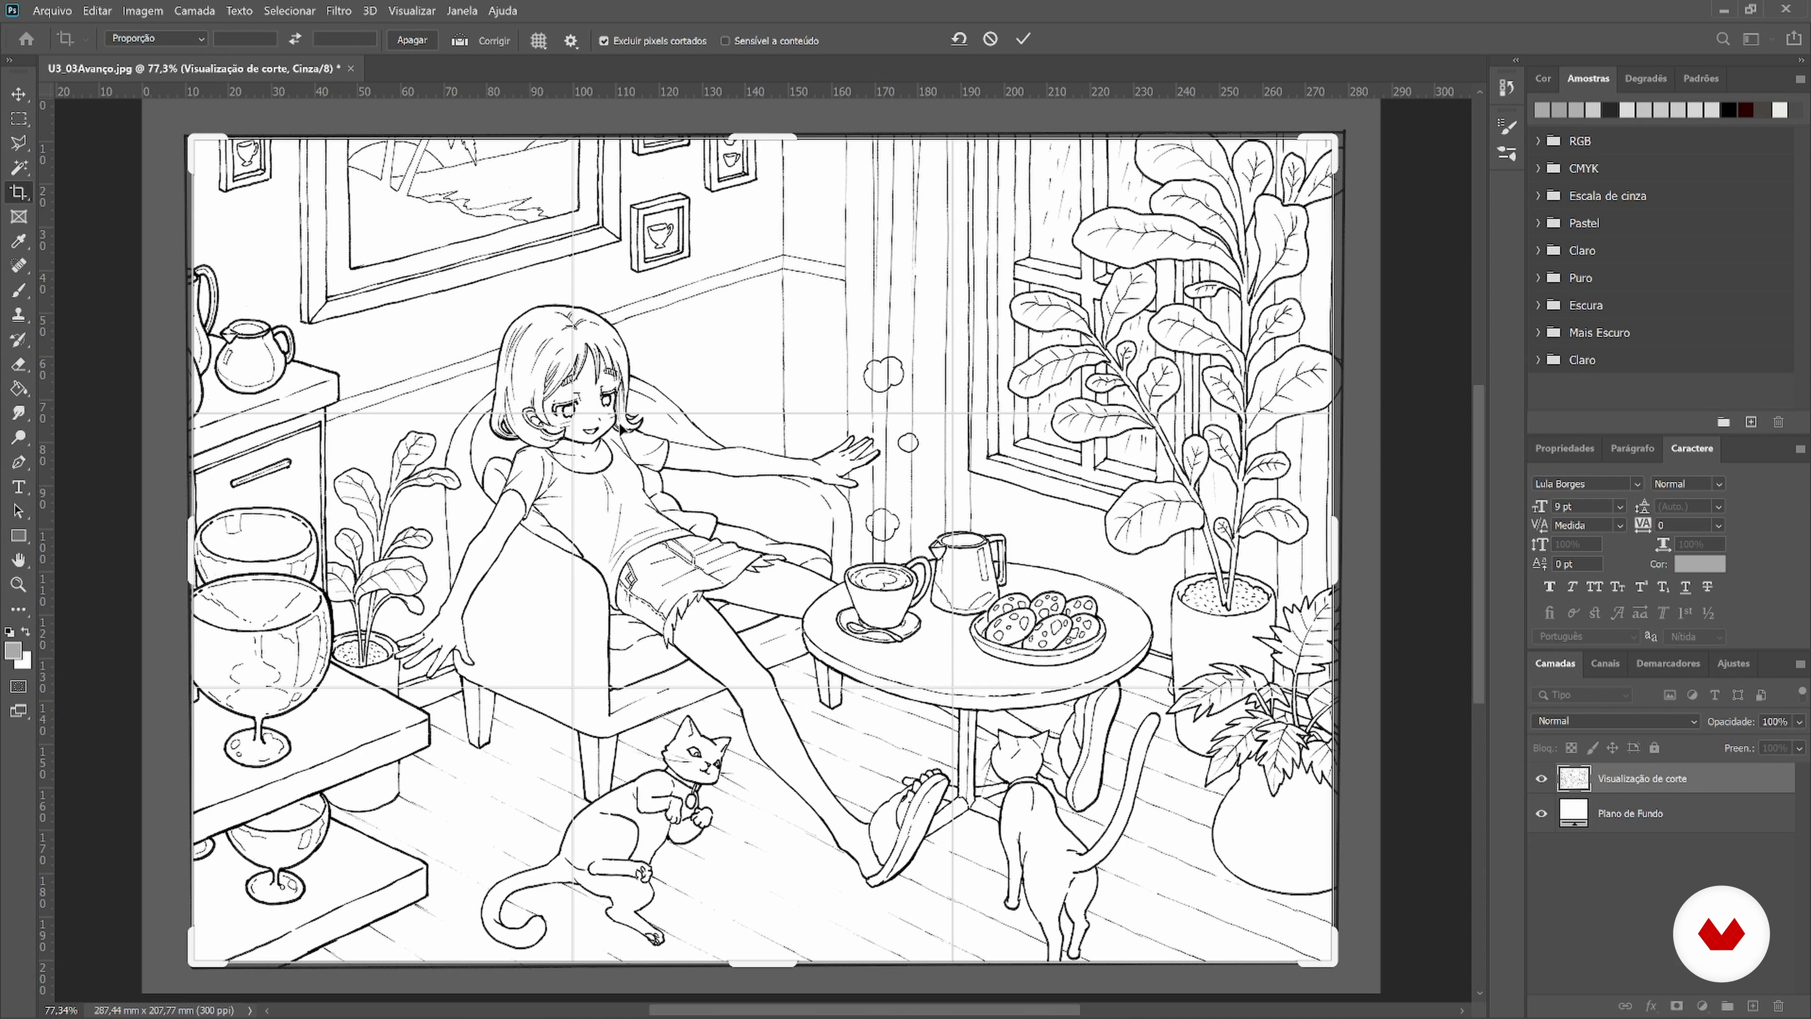Click the character Cor swatch

pos(1699,564)
